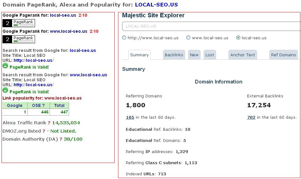Click the Not Listed. DMOZ status text
Viewport: 301px width, 179px height.
(63, 131)
